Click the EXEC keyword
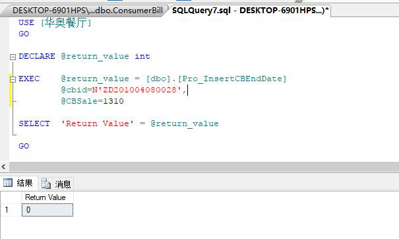The image size is (399, 239). [29, 79]
